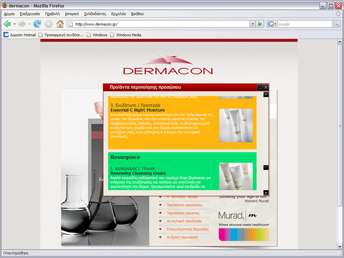Viewport: 344px width, 258px height.
Task: Click the Google search input field
Action: coord(305,24)
